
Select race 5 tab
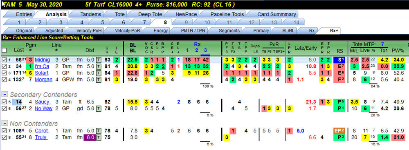pyautogui.click(x=103, y=22)
